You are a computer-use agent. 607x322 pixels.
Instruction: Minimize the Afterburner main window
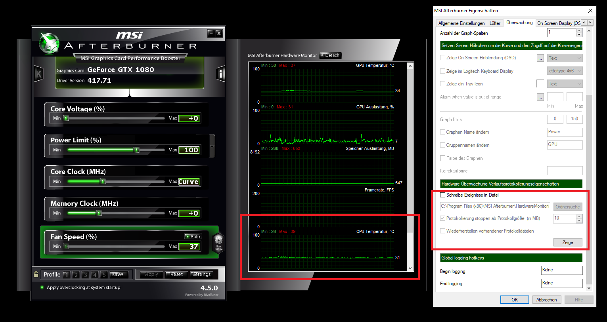tap(211, 33)
